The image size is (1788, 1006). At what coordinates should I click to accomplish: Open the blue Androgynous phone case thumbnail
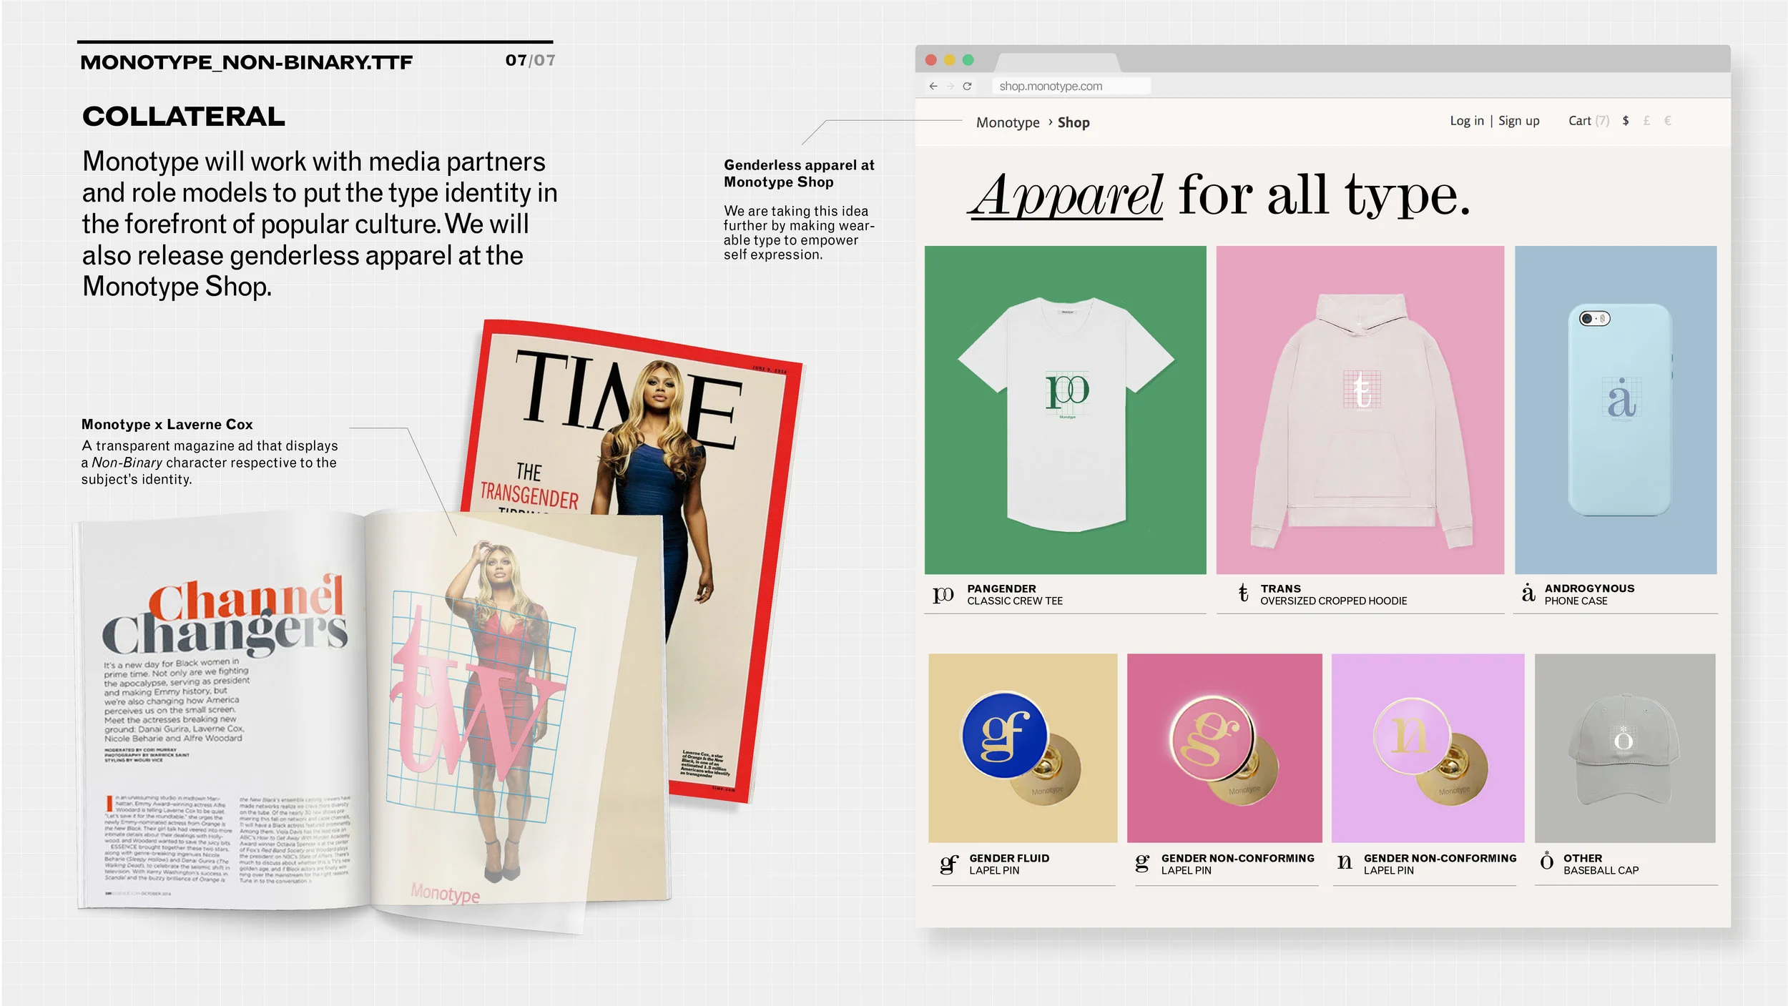coord(1615,410)
